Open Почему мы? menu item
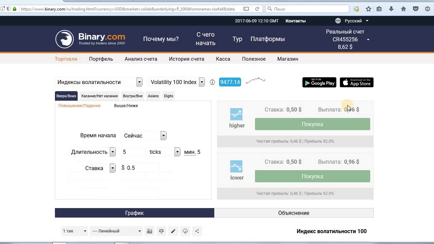 [161, 39]
